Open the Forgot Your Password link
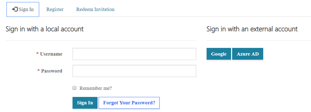Screen dimensions: 311x112 click(129, 103)
